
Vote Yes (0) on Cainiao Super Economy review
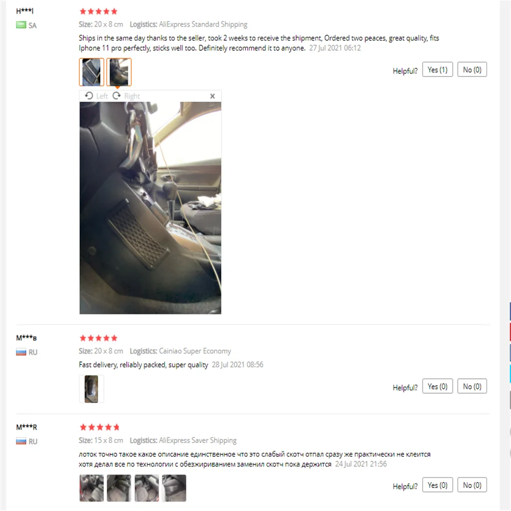[437, 386]
